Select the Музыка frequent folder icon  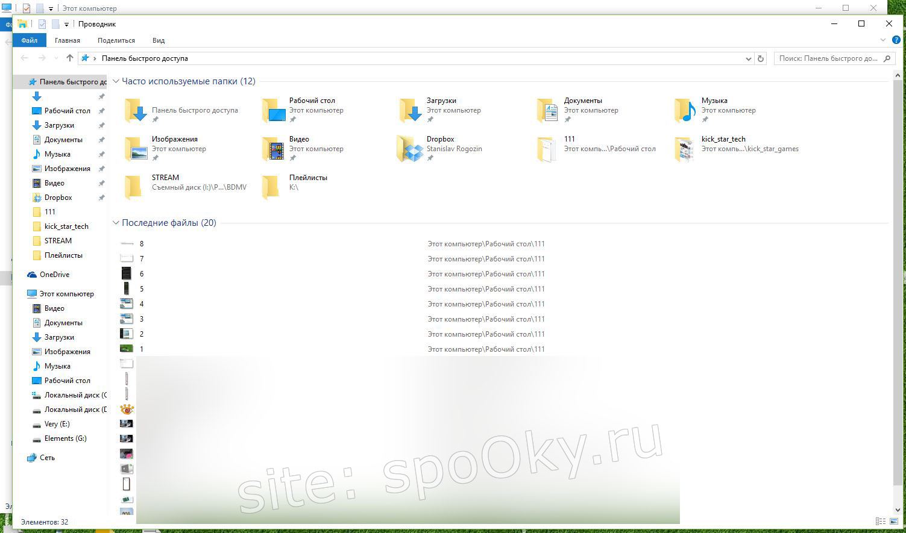(x=687, y=110)
